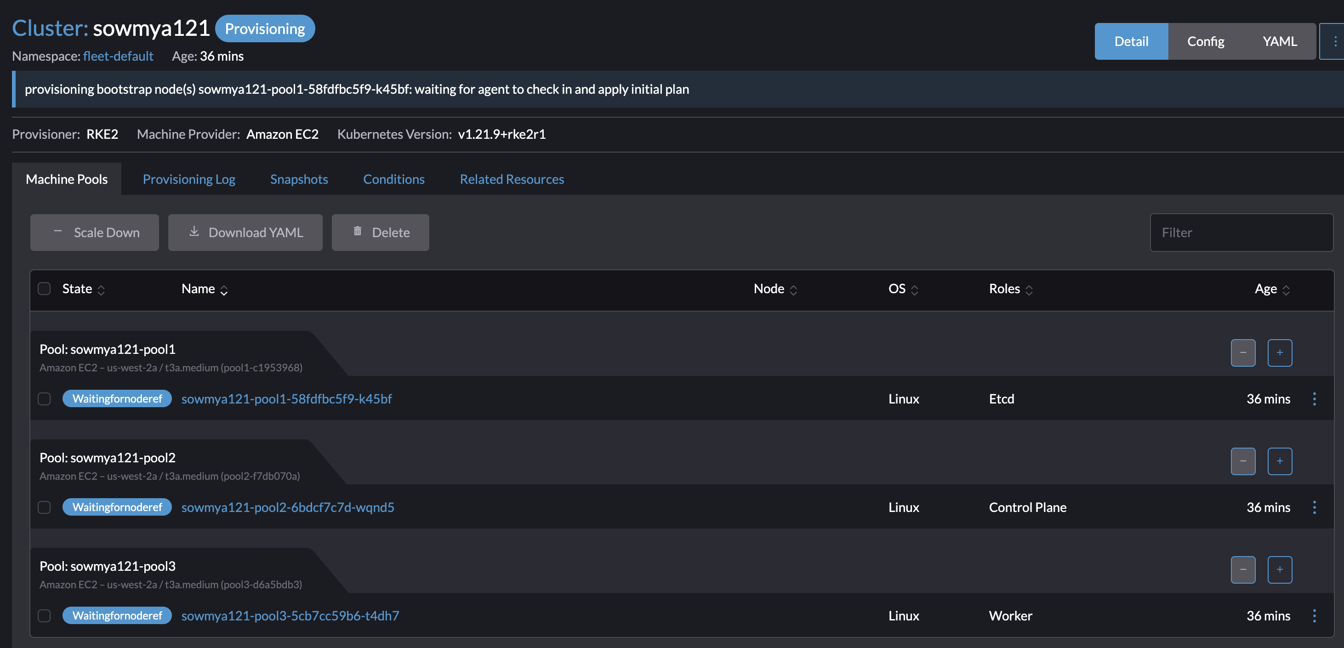
Task: Scale down sowmya121-pool3 with the minus icon
Action: [1243, 570]
